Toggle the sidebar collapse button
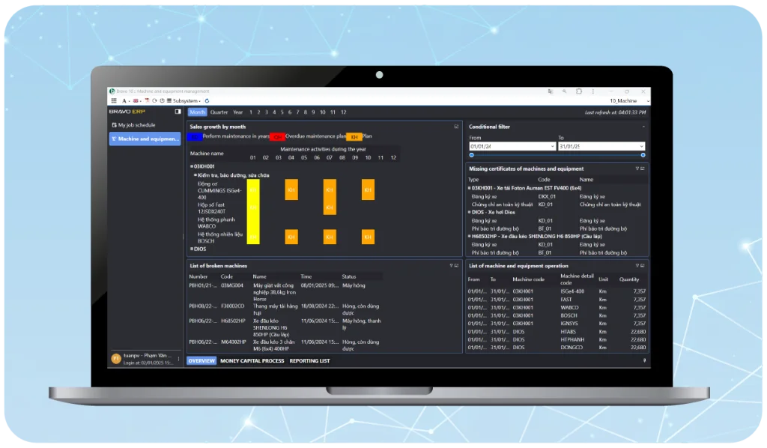 click(178, 112)
